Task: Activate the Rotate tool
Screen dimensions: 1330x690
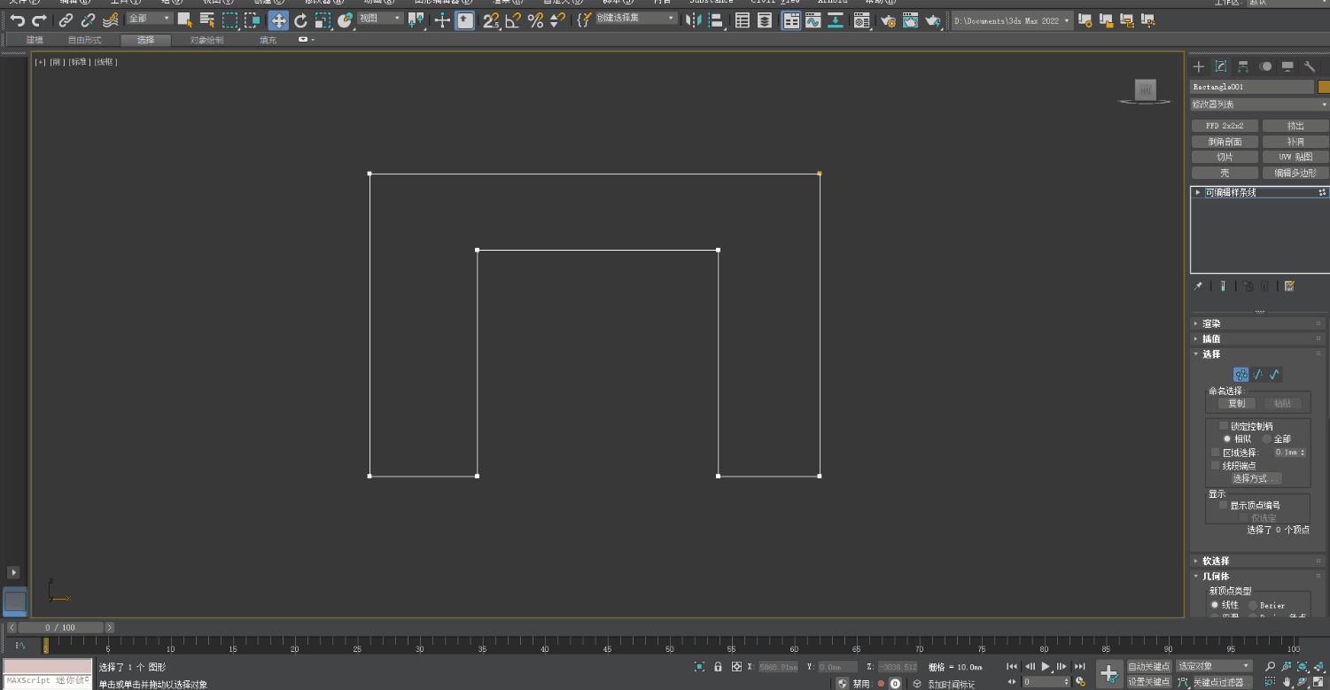Action: pos(300,20)
